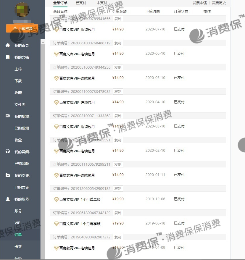Select 已购音频 in the sidebar
Image resolution: width=245 pixels, height=260 pixels.
22,164
